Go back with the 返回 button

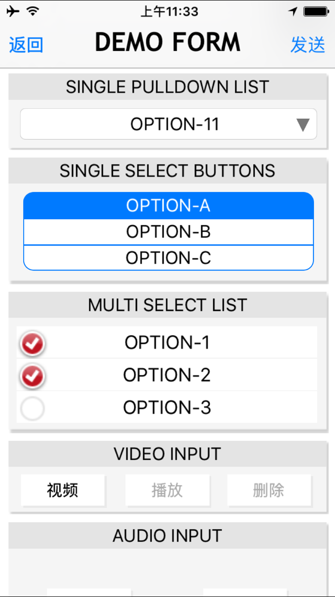[26, 45]
